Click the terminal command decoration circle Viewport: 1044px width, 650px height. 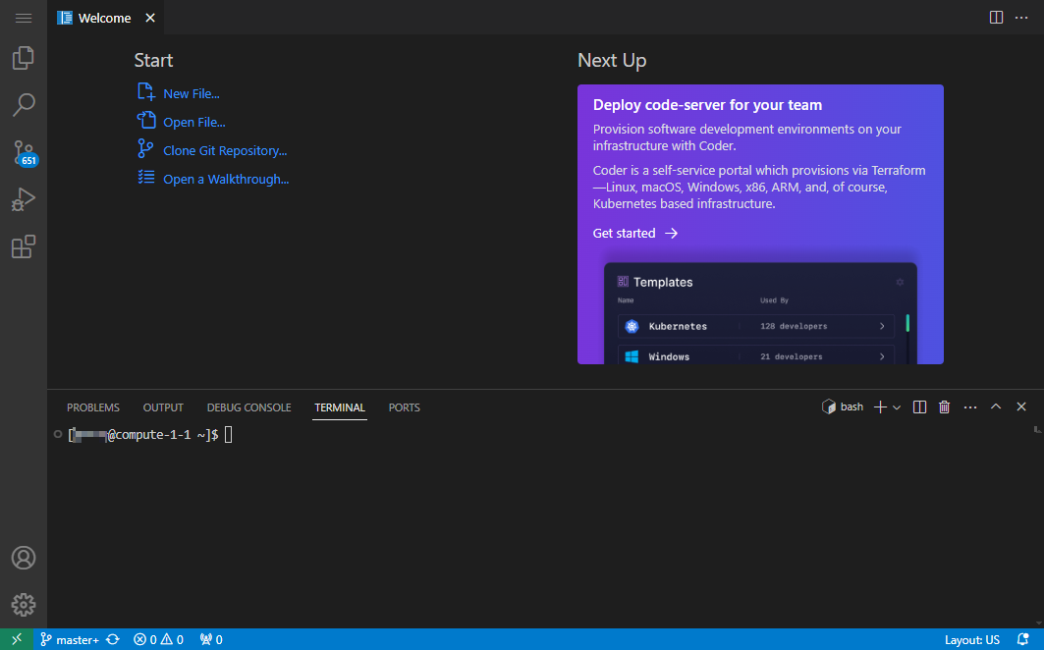pyautogui.click(x=58, y=434)
